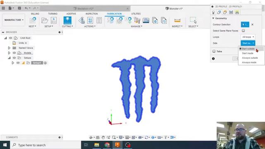
Task: Open the ACTIONS dropdown menu
Action: coord(90,26)
